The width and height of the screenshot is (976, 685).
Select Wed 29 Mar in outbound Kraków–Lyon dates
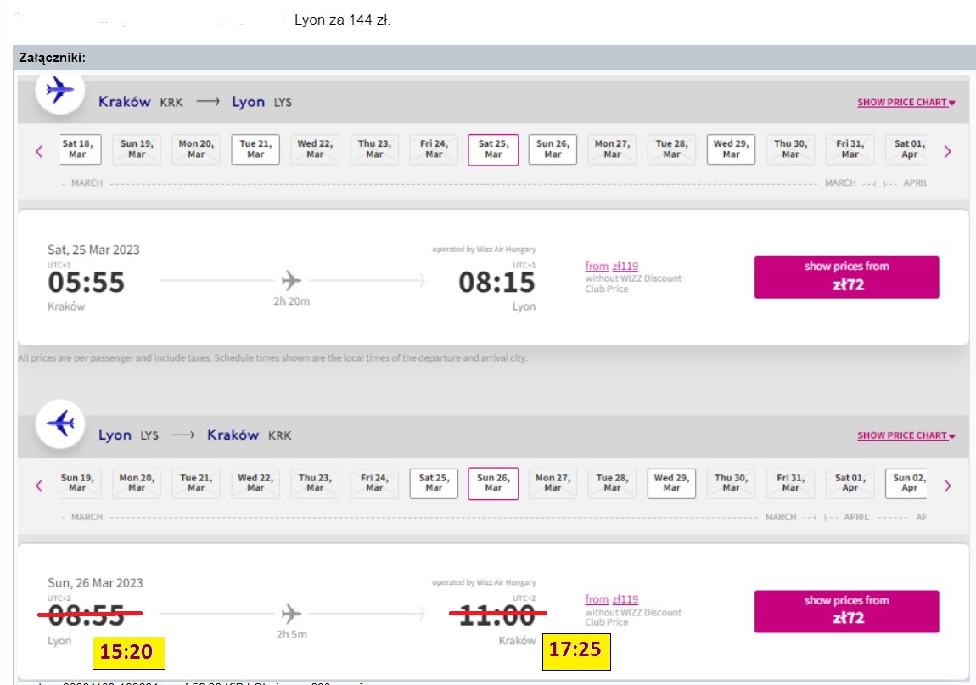731,149
